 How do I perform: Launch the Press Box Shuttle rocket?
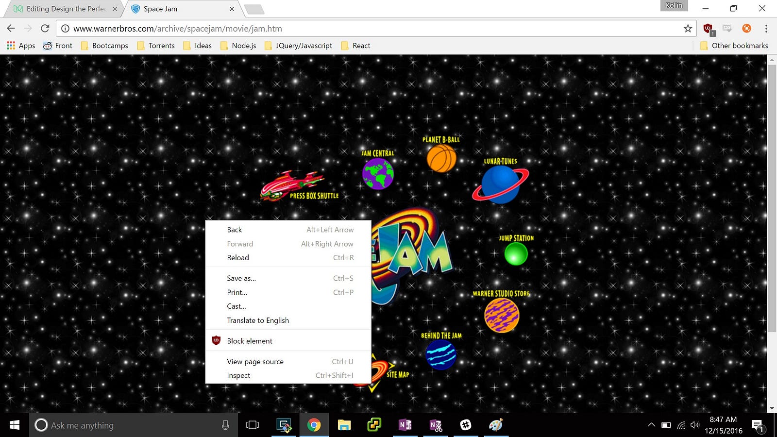click(292, 185)
